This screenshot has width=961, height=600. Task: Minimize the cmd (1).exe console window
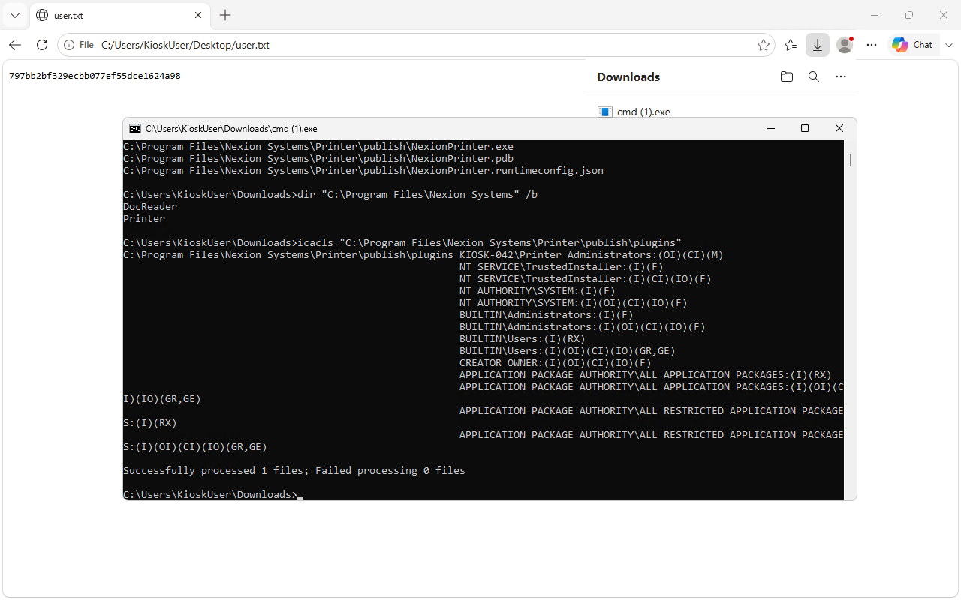pos(770,129)
